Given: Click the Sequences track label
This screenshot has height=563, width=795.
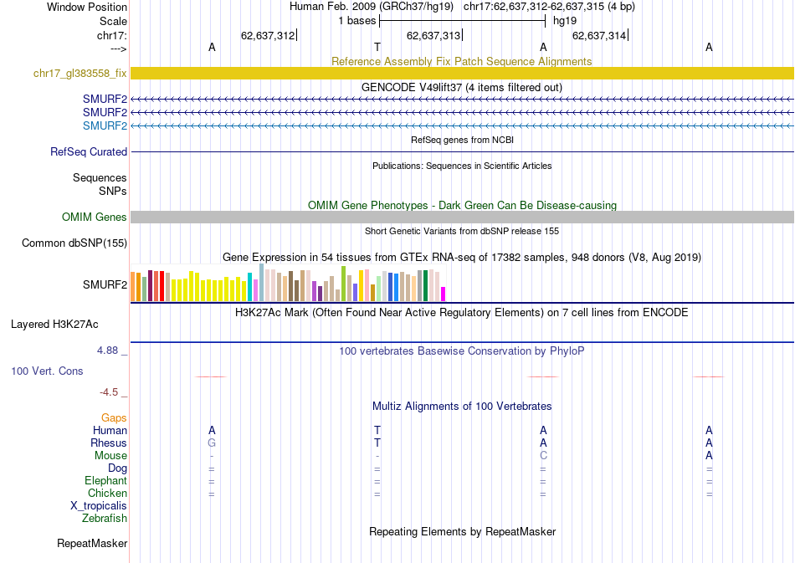Looking at the screenshot, I should (100, 178).
